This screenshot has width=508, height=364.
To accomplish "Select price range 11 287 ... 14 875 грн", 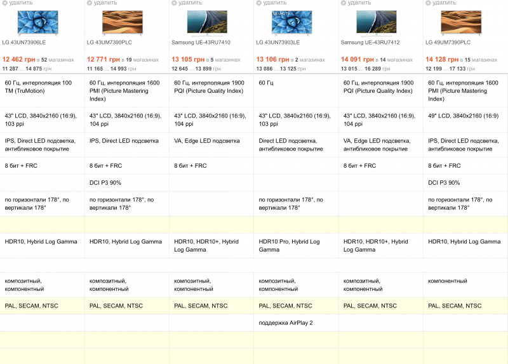I will tap(27, 69).
